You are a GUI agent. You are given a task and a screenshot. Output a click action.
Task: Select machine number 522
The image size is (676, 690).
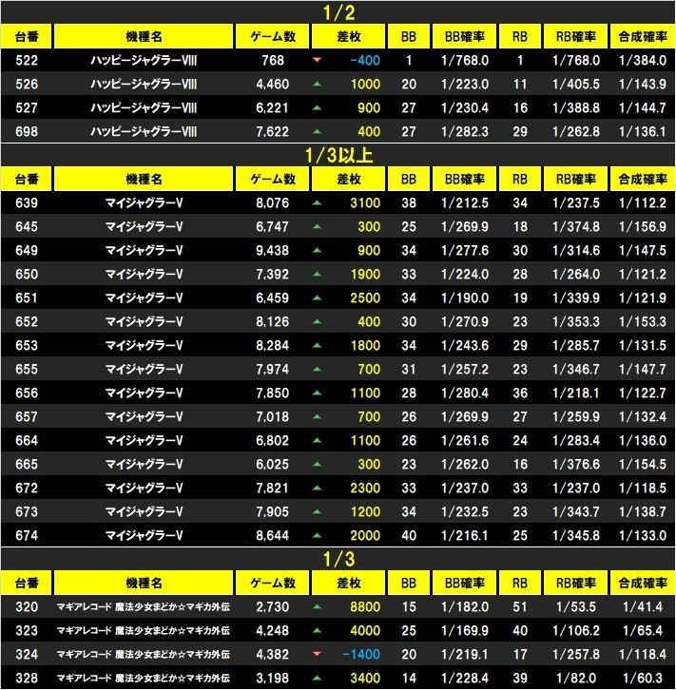tap(27, 60)
